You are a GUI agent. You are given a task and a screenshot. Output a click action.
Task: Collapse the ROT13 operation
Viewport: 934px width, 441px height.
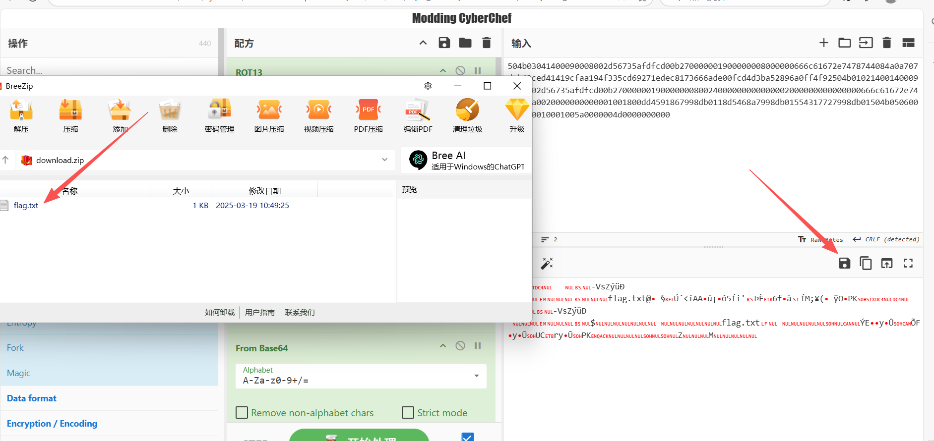[443, 71]
